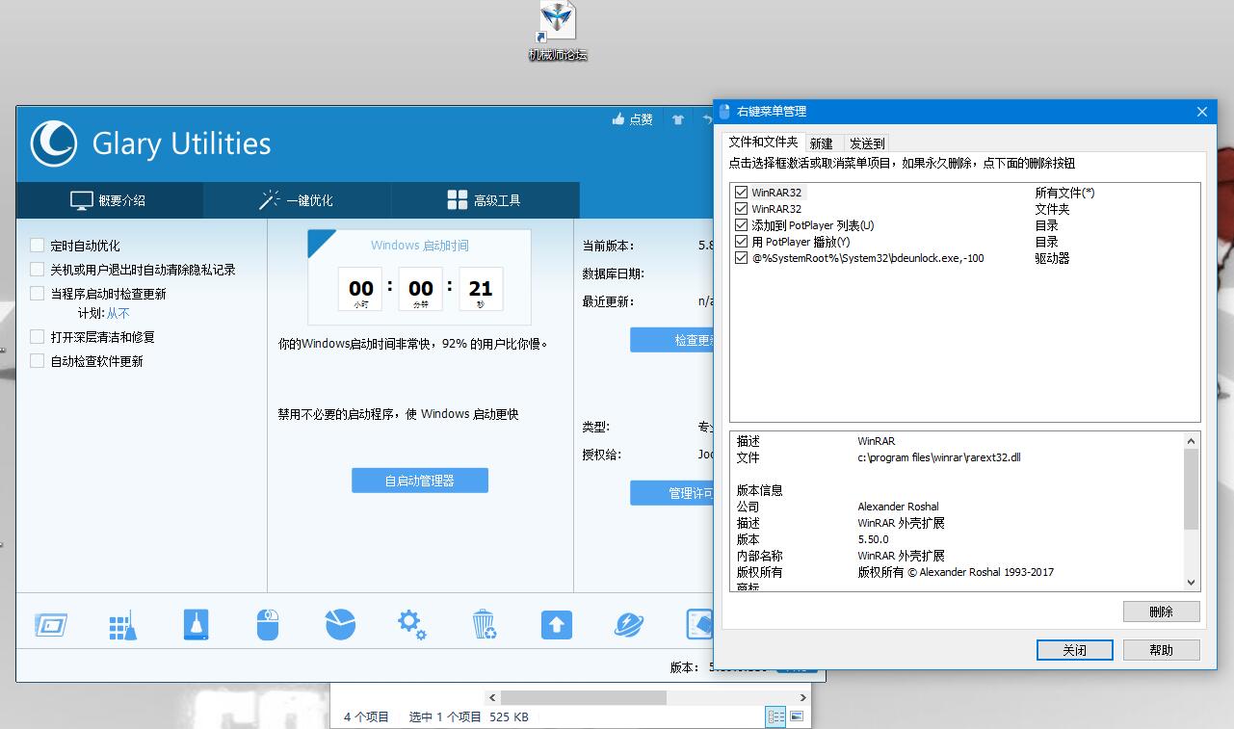Select the 驱动器 cell in the list
The image size is (1234, 729).
pyautogui.click(x=1052, y=258)
